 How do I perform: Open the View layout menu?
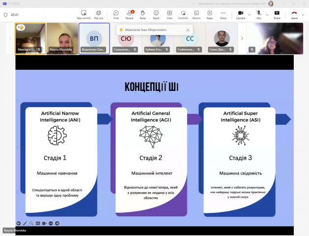click(x=169, y=14)
